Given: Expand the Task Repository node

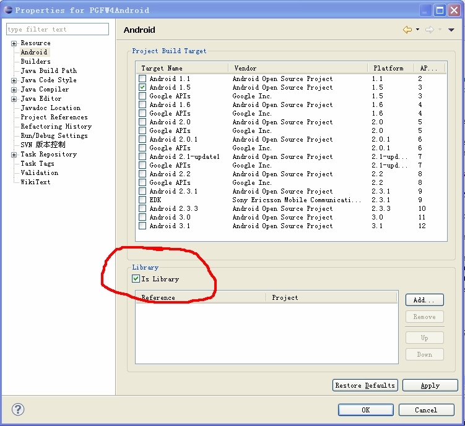Looking at the screenshot, I should [x=14, y=155].
